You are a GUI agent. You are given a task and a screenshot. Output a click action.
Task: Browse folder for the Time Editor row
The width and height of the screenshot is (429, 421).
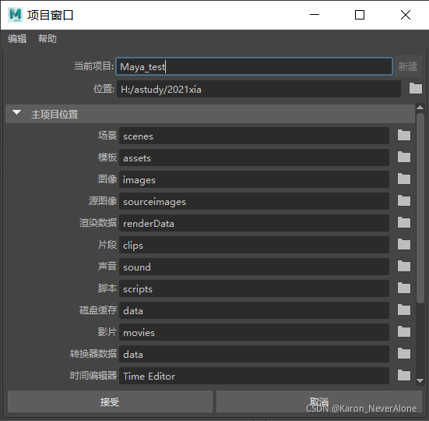(x=404, y=376)
